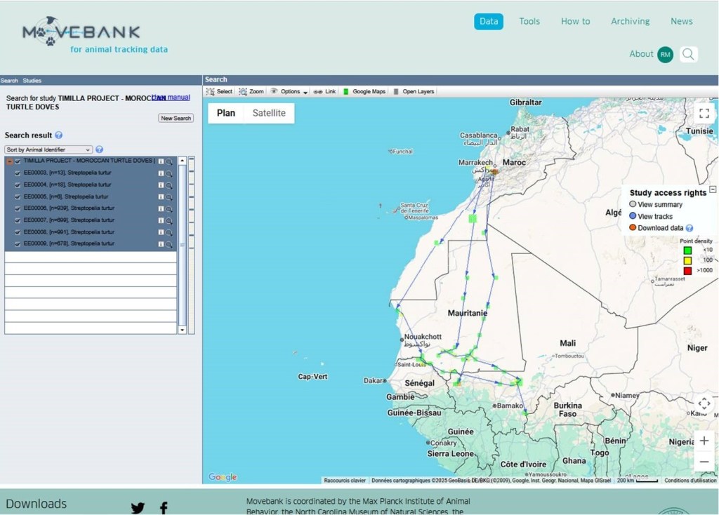Click the red >1000 point density swatch
The height and width of the screenshot is (515, 719).
point(687,270)
